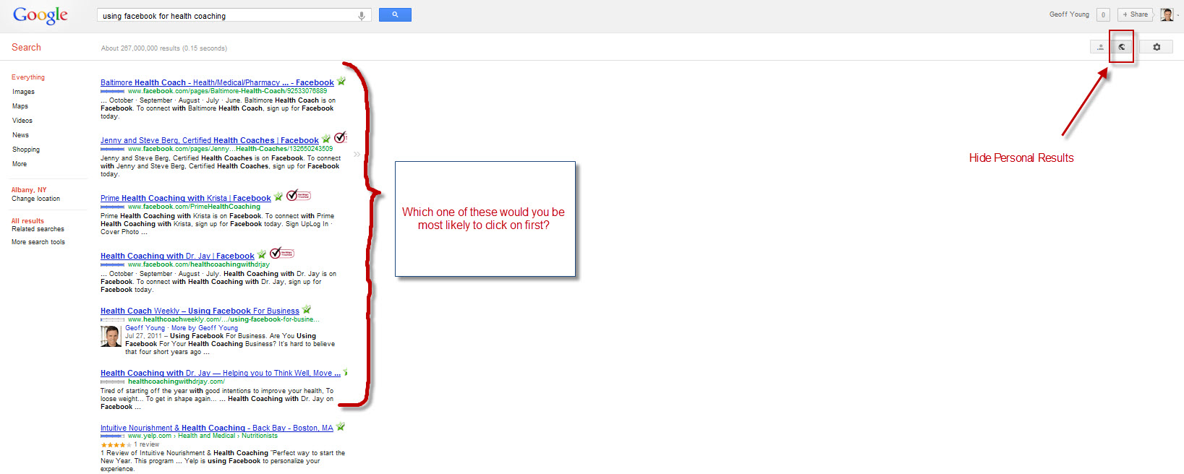The height and width of the screenshot is (474, 1184).
Task: Click the star icon beside Health Coach Weekly
Action: [307, 309]
